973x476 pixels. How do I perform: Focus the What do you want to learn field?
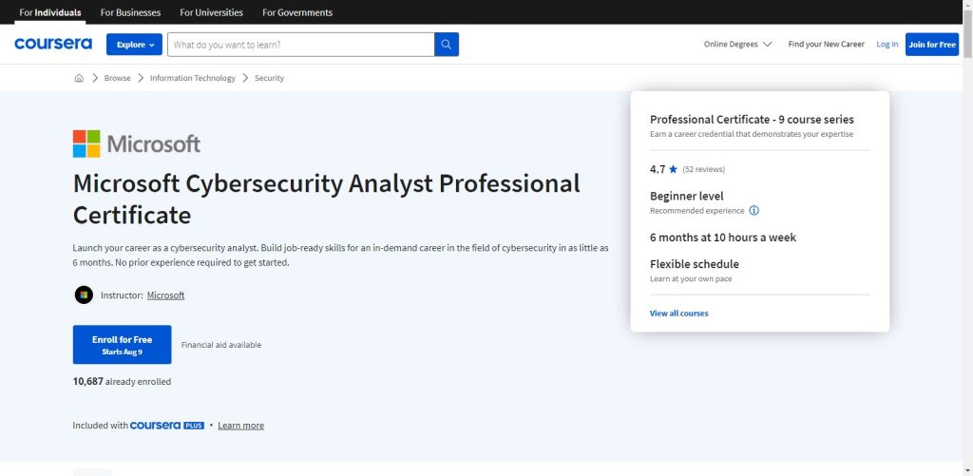301,45
